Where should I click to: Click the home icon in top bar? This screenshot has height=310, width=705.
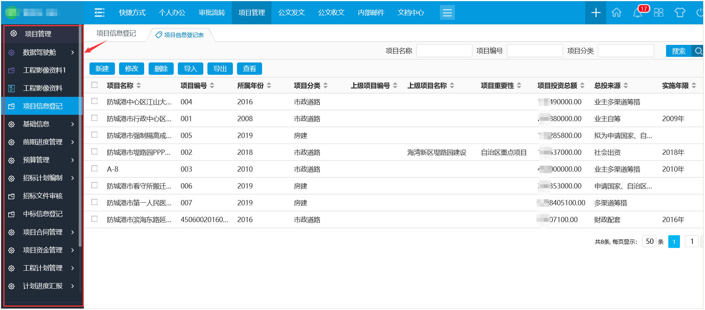(x=616, y=13)
